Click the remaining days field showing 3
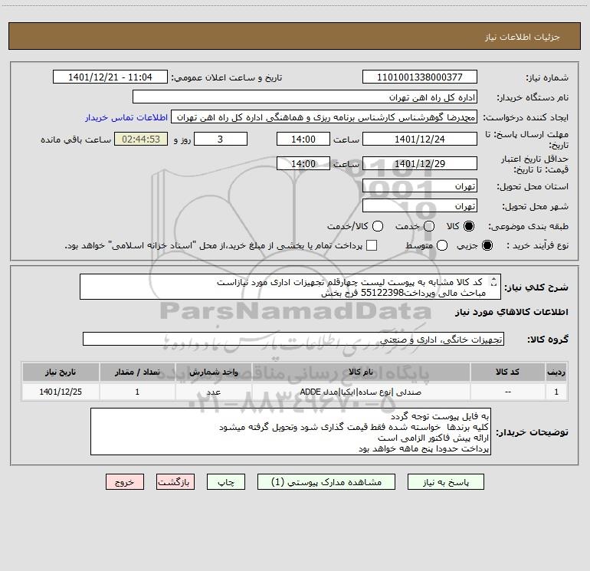This screenshot has width=590, height=571. (221, 139)
